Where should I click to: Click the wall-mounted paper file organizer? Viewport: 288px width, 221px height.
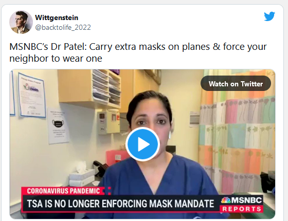pos(106,89)
